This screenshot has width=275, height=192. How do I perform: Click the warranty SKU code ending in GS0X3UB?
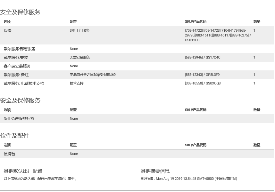(x=218, y=35)
